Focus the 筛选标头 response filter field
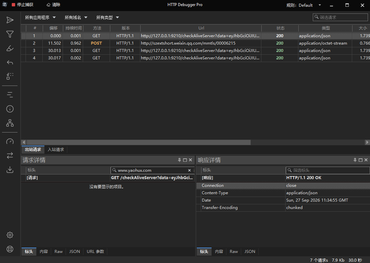 tap(328, 170)
